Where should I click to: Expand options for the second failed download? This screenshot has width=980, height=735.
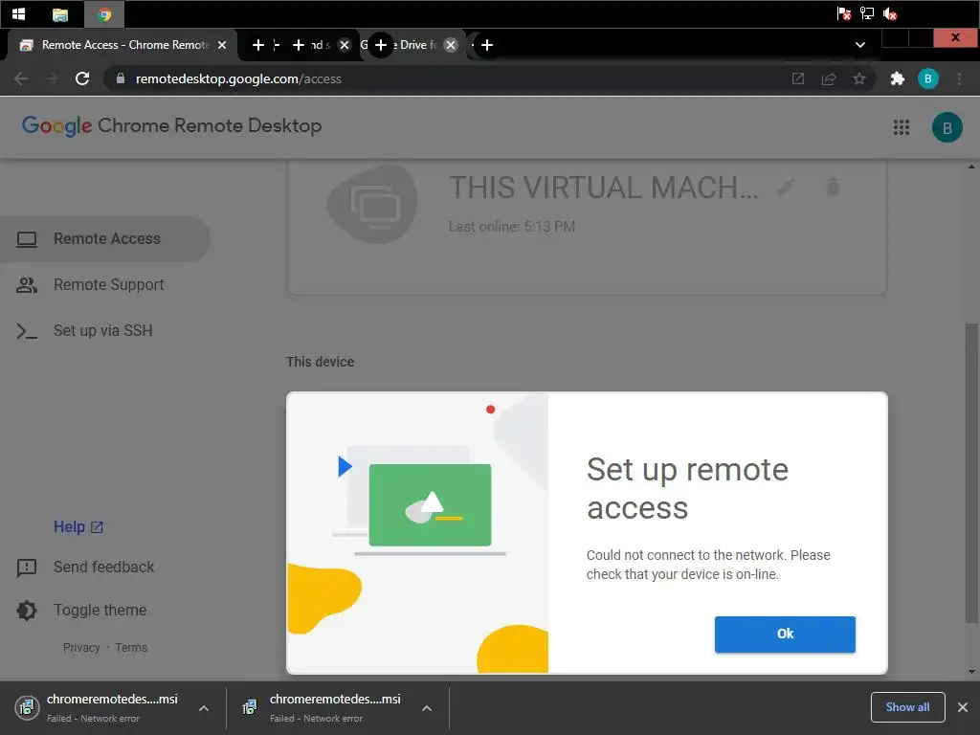pos(427,708)
